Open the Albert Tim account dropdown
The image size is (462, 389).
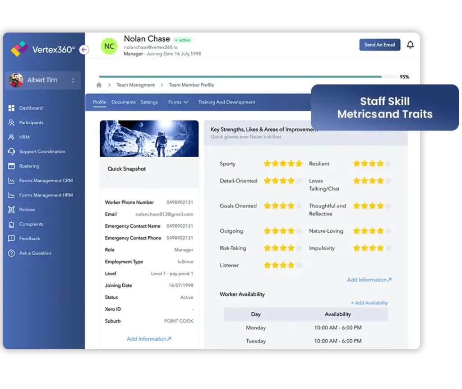pos(42,80)
